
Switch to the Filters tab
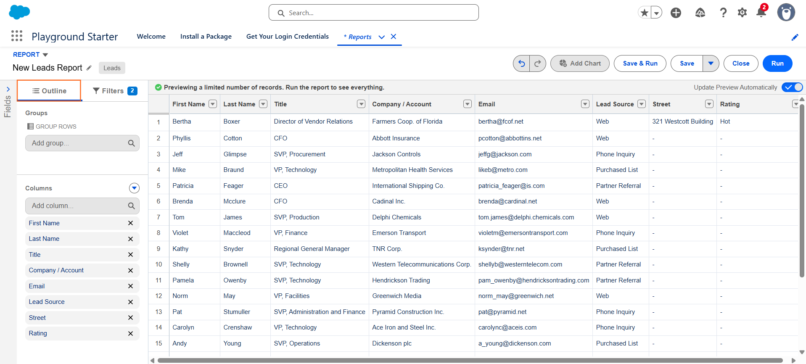(115, 91)
